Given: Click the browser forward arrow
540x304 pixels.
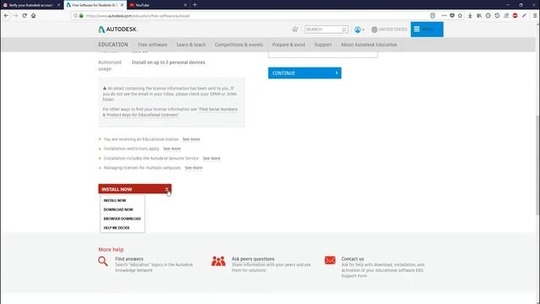Looking at the screenshot, I should 15,15.
